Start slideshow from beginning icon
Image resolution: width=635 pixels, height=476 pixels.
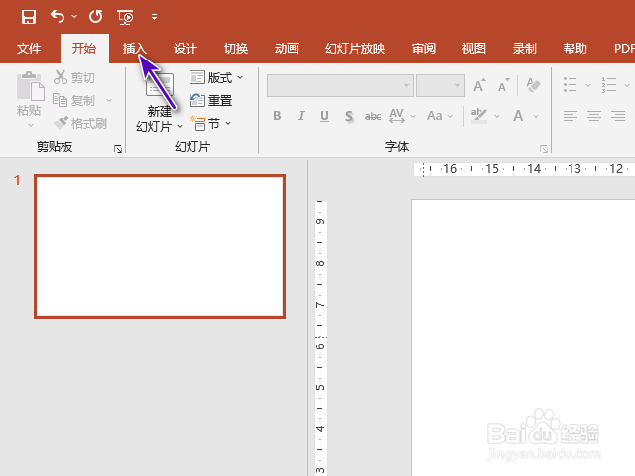125,17
